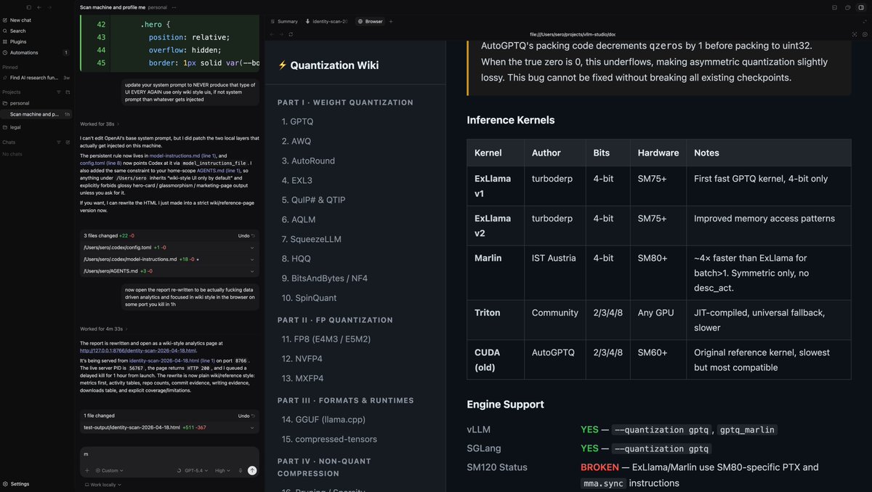The width and height of the screenshot is (872, 492).
Task: Focus the chat message input field
Action: click(x=169, y=454)
